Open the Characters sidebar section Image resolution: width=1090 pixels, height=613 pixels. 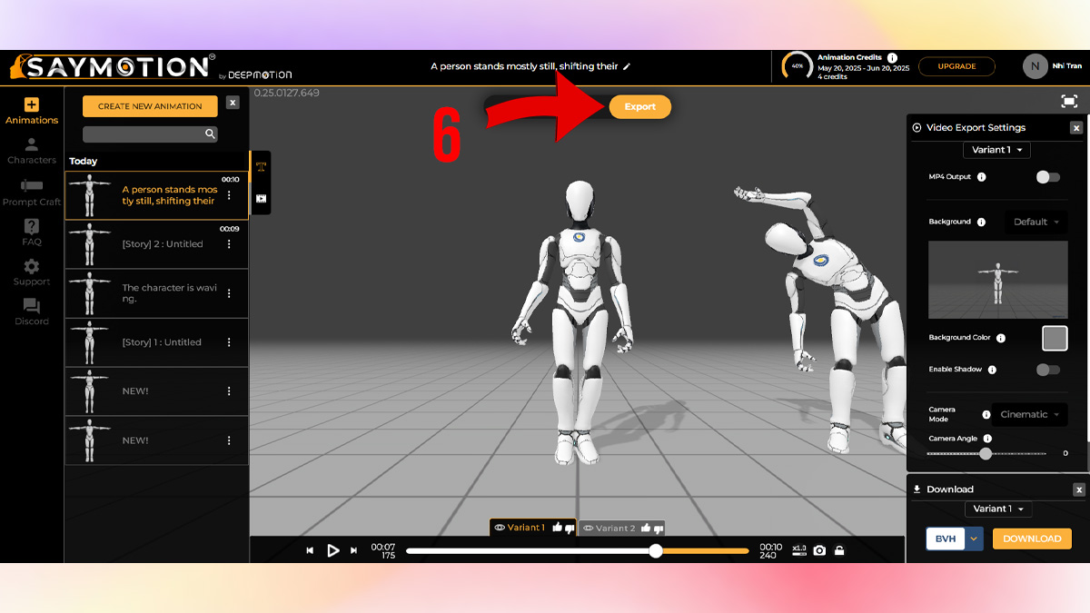pos(32,151)
